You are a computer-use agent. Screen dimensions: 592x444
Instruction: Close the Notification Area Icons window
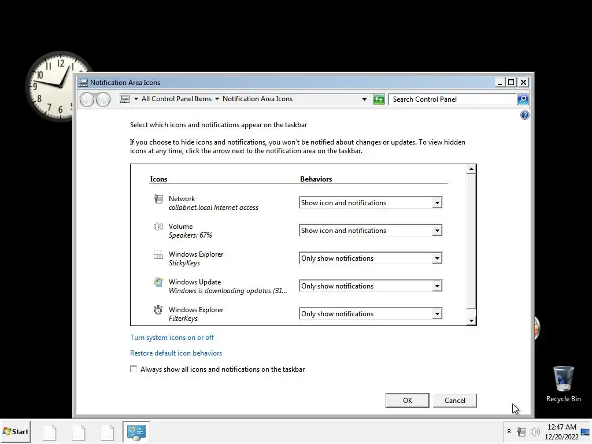pyautogui.click(x=523, y=82)
